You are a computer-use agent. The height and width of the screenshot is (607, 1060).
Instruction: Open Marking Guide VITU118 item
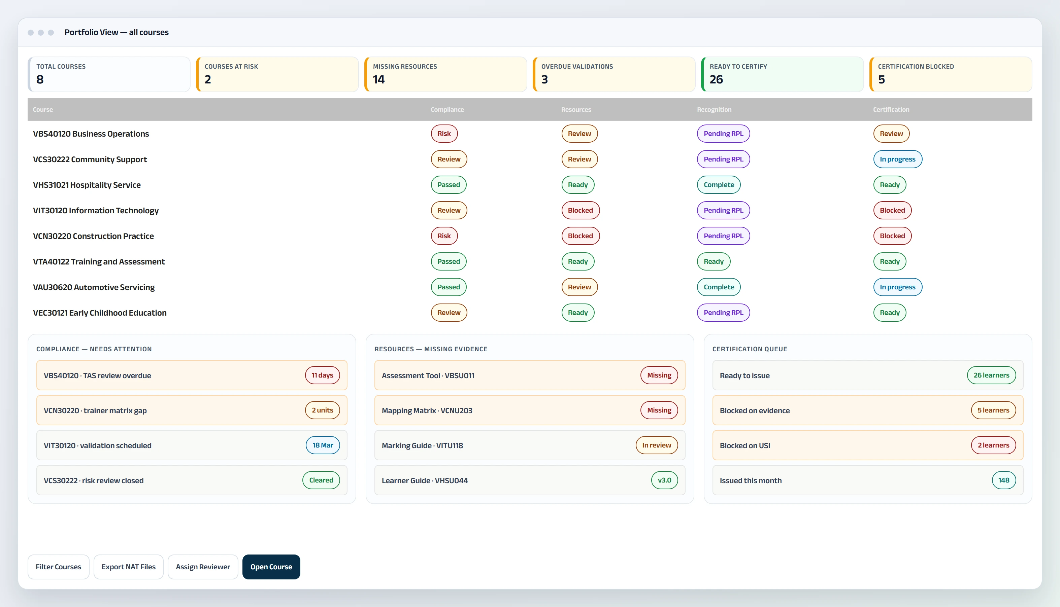[530, 445]
